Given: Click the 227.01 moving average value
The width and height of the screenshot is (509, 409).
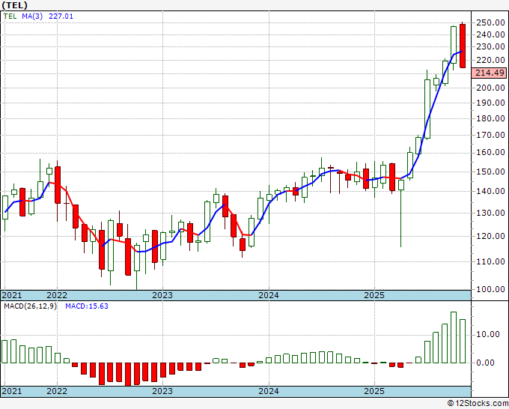Looking at the screenshot, I should tap(61, 16).
